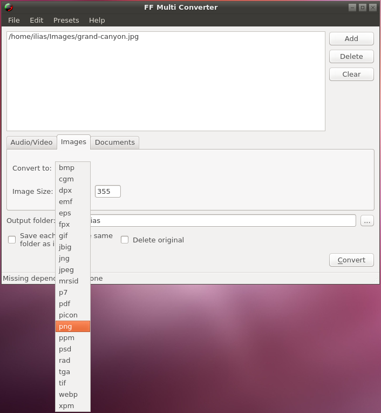Choose dpx from the format list
The image size is (381, 413).
73,191
